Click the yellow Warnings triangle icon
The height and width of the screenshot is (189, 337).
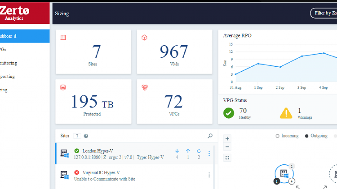coord(286,113)
